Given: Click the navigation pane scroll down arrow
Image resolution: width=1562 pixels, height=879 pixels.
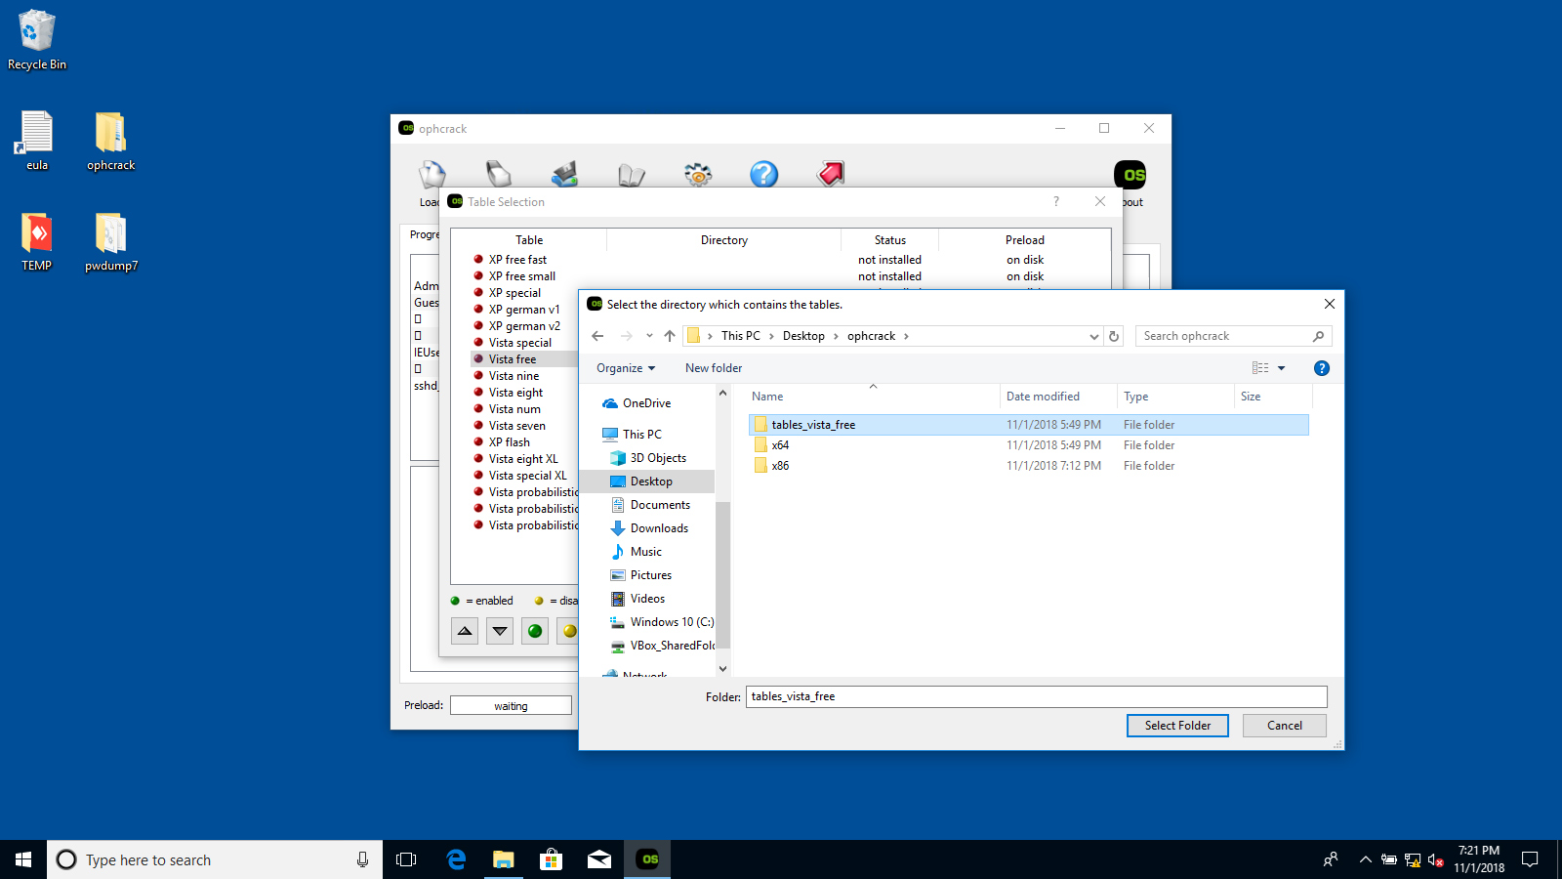Looking at the screenshot, I should 722,669.
